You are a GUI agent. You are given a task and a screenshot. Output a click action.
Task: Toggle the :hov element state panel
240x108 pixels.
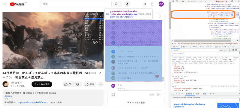click(221, 50)
